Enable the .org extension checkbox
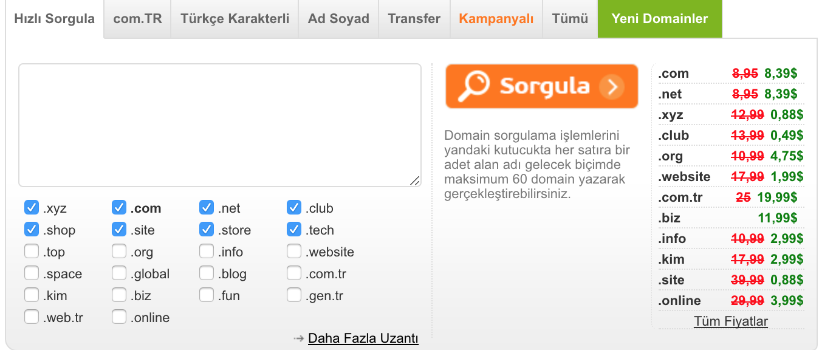Image resolution: width=819 pixels, height=350 pixels. point(119,252)
